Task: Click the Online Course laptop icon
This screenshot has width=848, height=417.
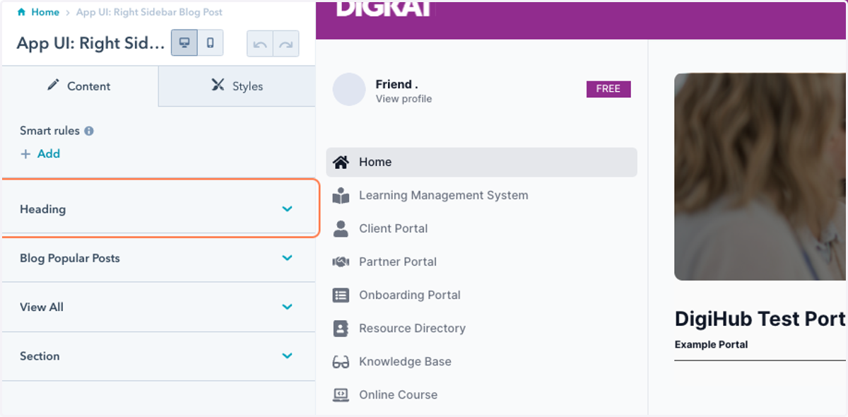Action: click(x=341, y=394)
